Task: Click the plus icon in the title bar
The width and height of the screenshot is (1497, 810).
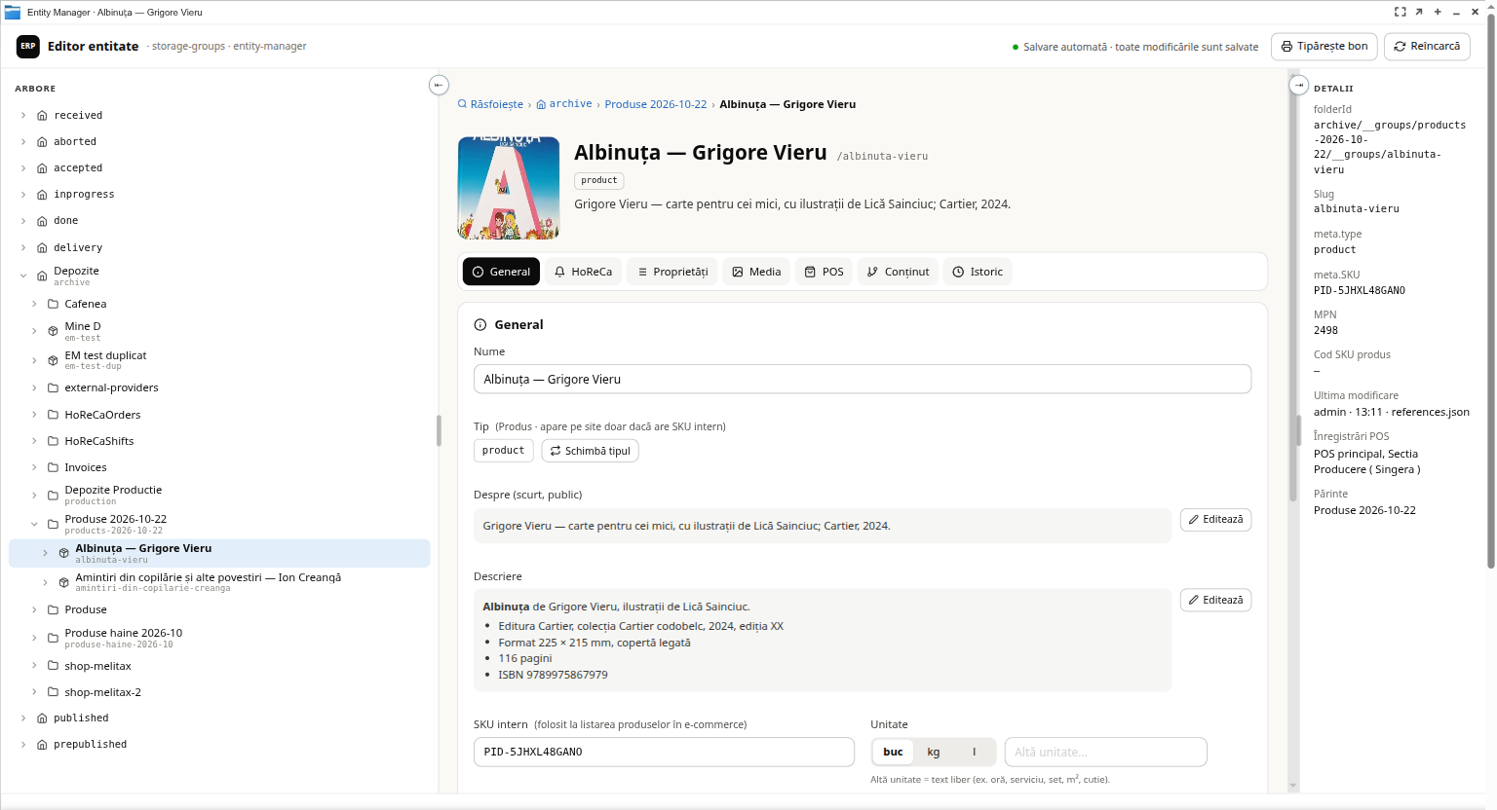Action: [1437, 12]
